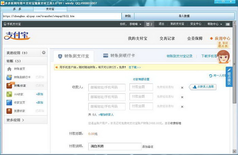The height and width of the screenshot is (155, 238).
Task: Focus first payee 邮箱地址/手机号码 field
Action: [107, 87]
